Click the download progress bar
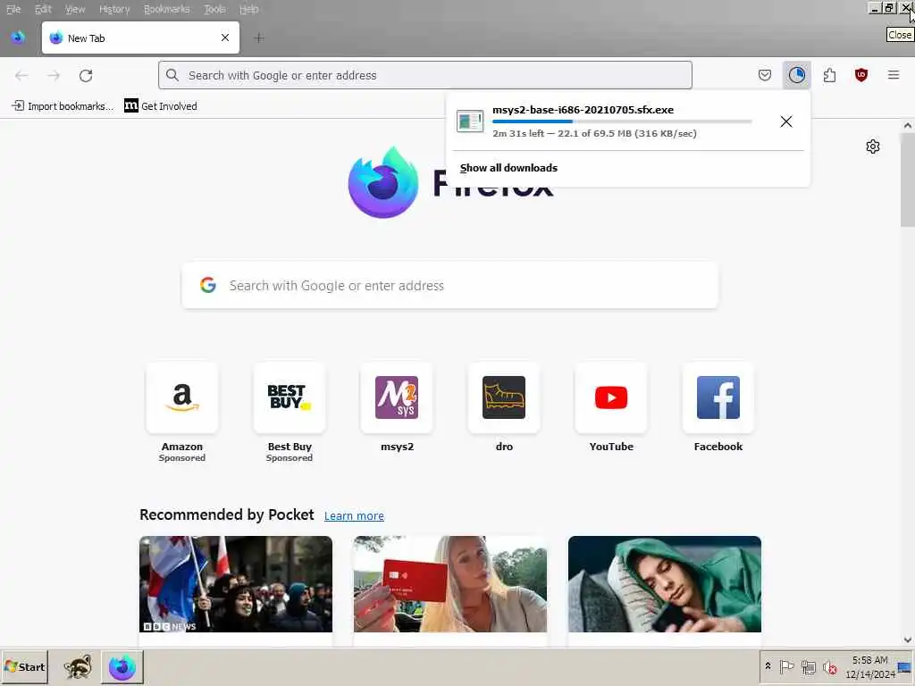The height and width of the screenshot is (686, 915). coord(622,121)
